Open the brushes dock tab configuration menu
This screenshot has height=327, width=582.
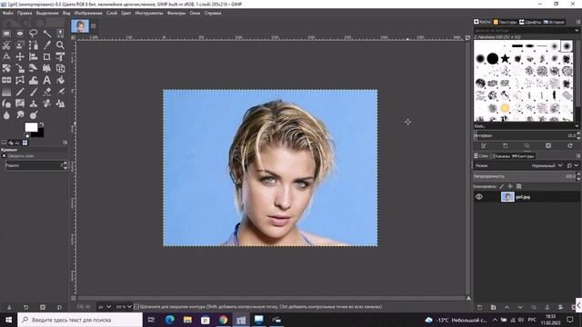click(x=578, y=22)
